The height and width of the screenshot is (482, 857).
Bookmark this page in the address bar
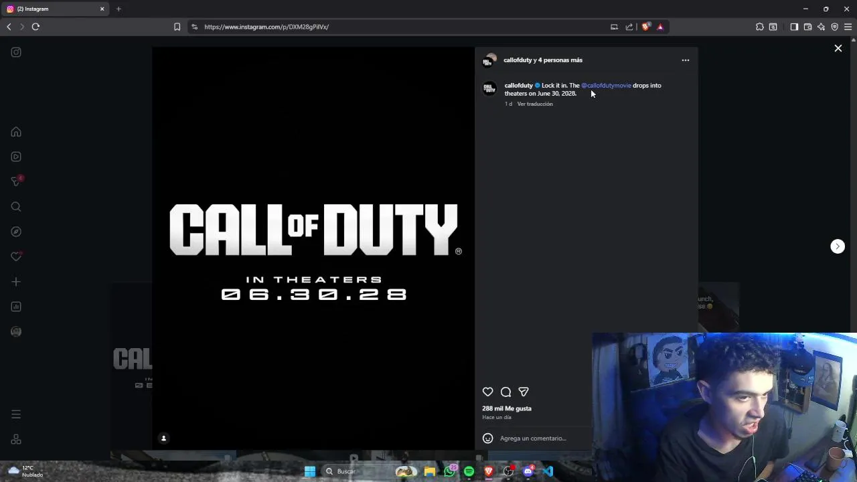[177, 27]
